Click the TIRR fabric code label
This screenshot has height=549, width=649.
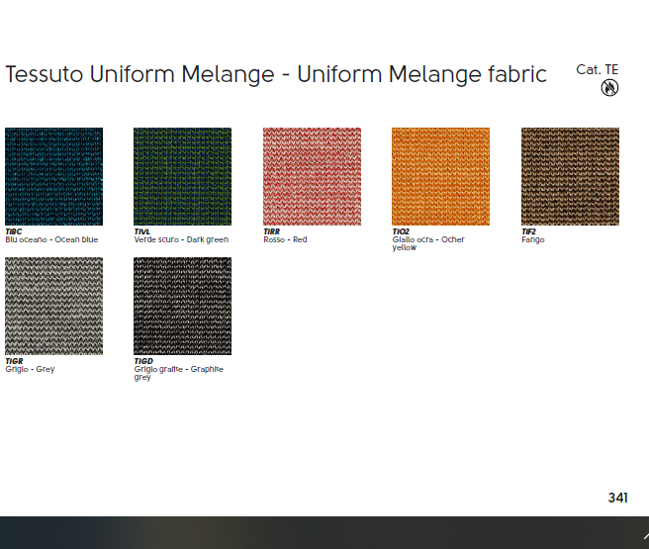pyautogui.click(x=272, y=231)
